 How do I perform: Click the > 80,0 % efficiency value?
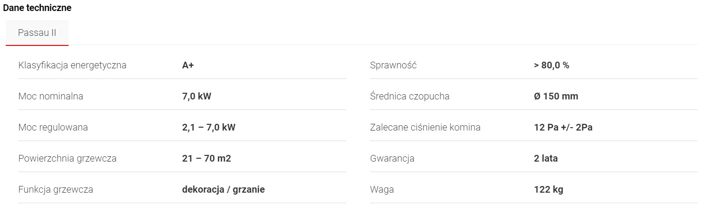click(x=551, y=65)
